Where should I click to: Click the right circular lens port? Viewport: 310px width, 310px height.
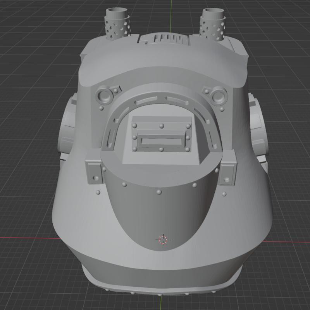click(x=218, y=96)
